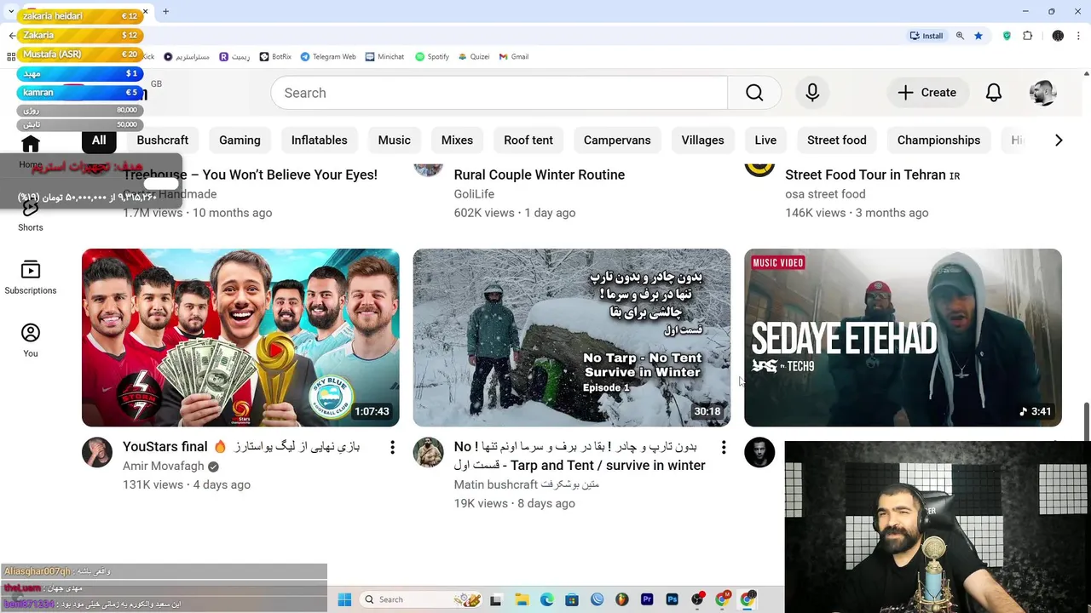Open Telegram Web bookmark
Image resolution: width=1091 pixels, height=613 pixels.
(327, 57)
